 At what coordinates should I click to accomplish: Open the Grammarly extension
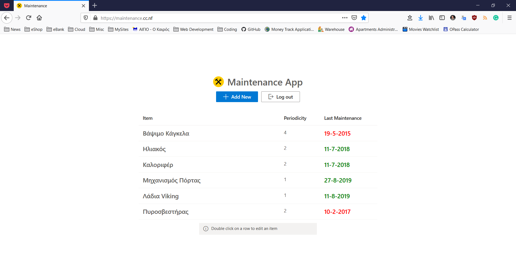pyautogui.click(x=496, y=18)
